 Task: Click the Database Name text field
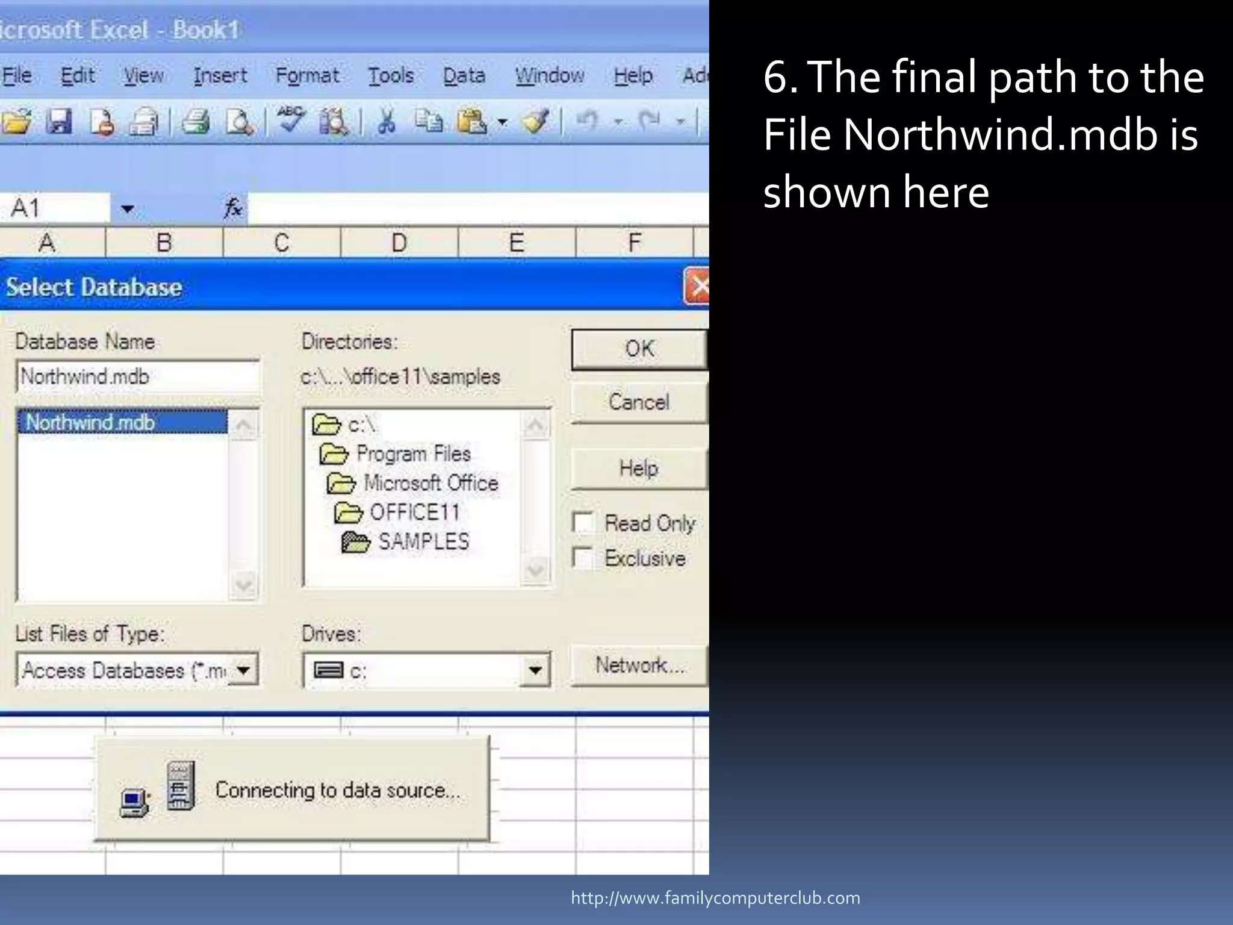pyautogui.click(x=138, y=377)
